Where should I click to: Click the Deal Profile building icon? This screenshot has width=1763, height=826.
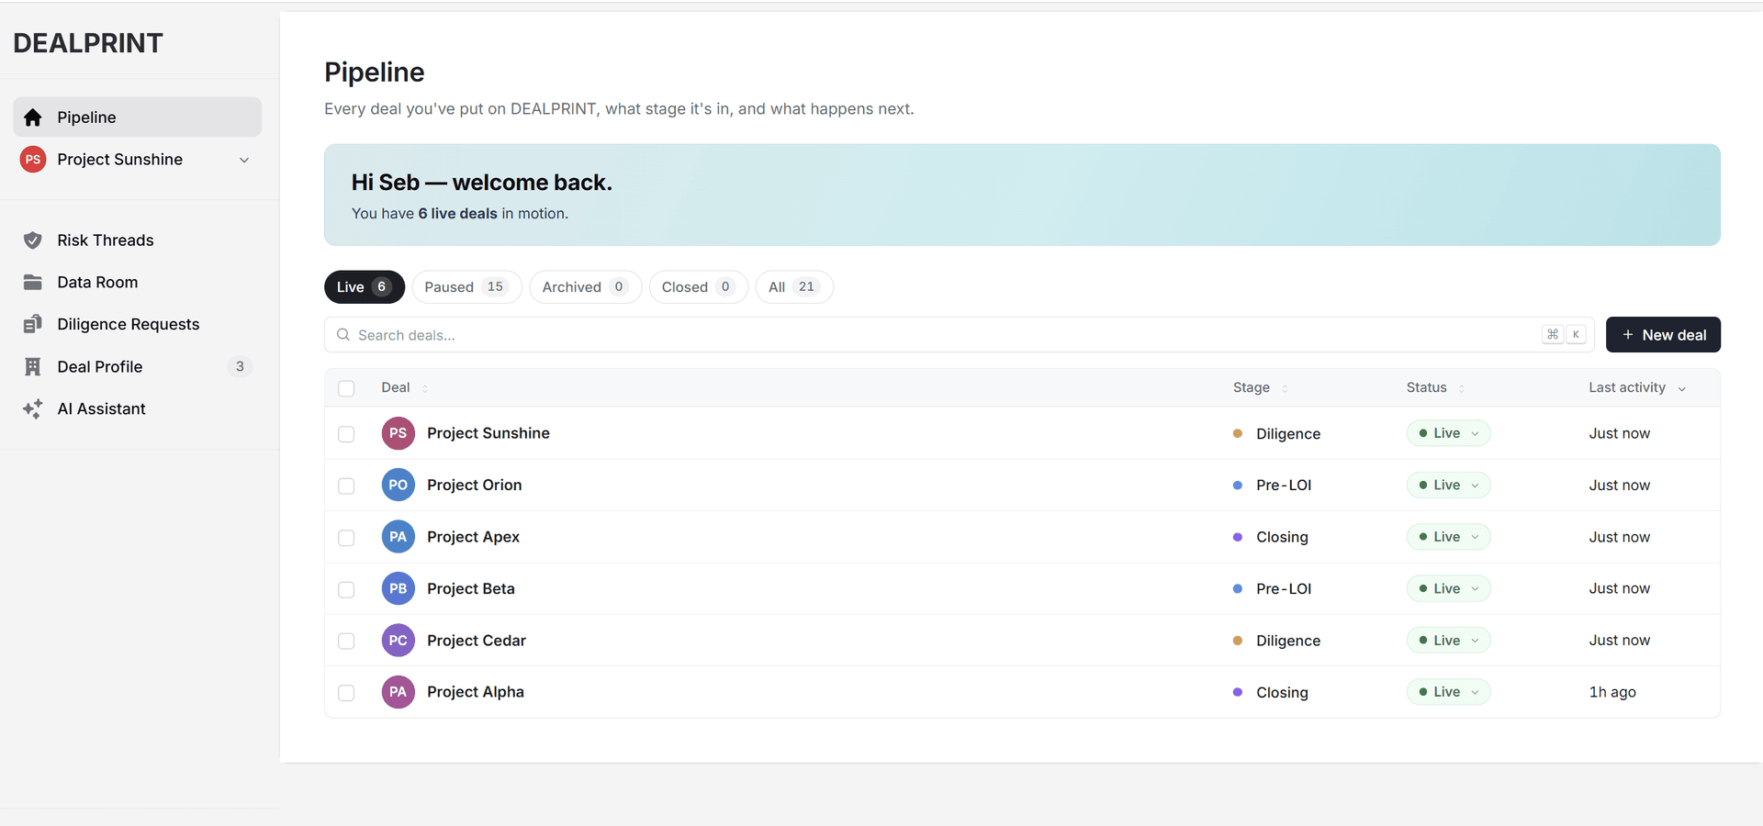pyautogui.click(x=33, y=367)
